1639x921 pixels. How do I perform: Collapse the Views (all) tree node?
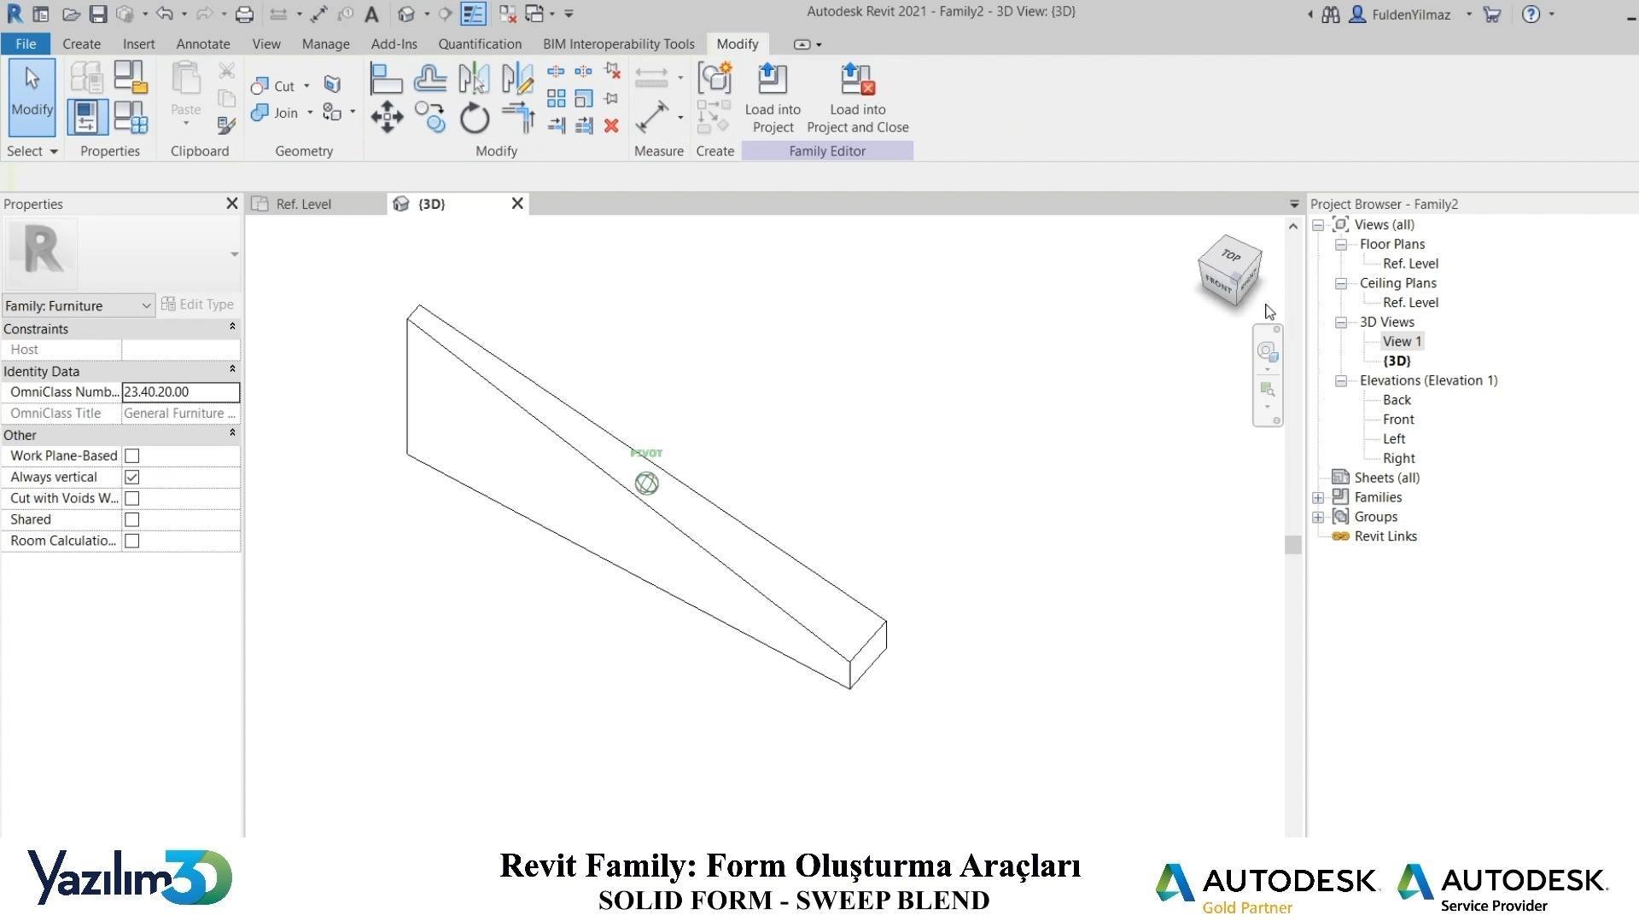click(x=1318, y=225)
